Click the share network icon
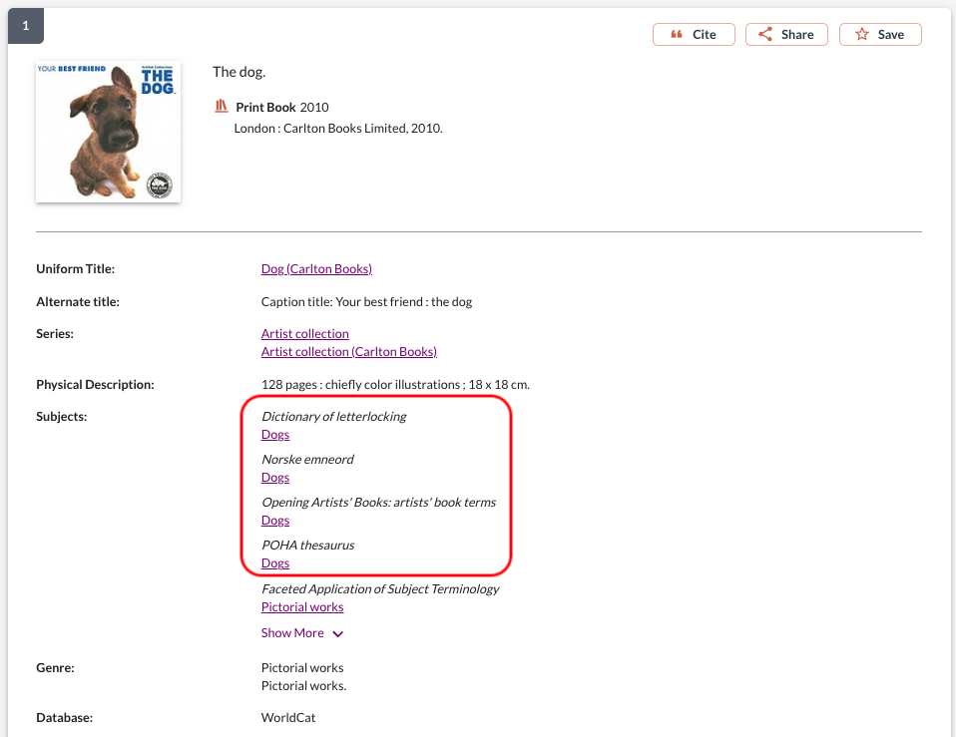 [x=765, y=35]
